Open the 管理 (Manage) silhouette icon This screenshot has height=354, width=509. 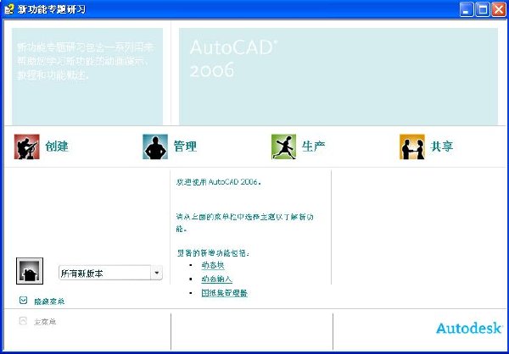155,147
